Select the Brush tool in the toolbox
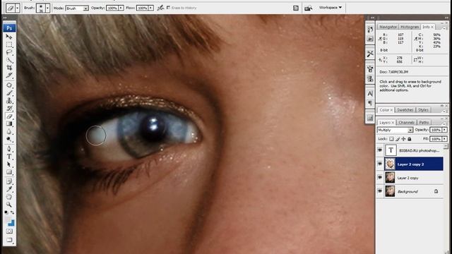This screenshot has height=254, width=452. (9, 93)
